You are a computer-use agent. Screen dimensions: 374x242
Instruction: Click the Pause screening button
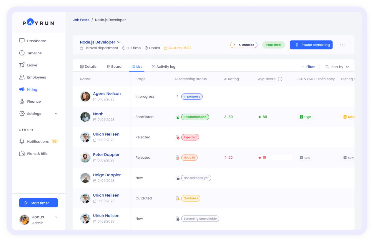[x=311, y=45]
